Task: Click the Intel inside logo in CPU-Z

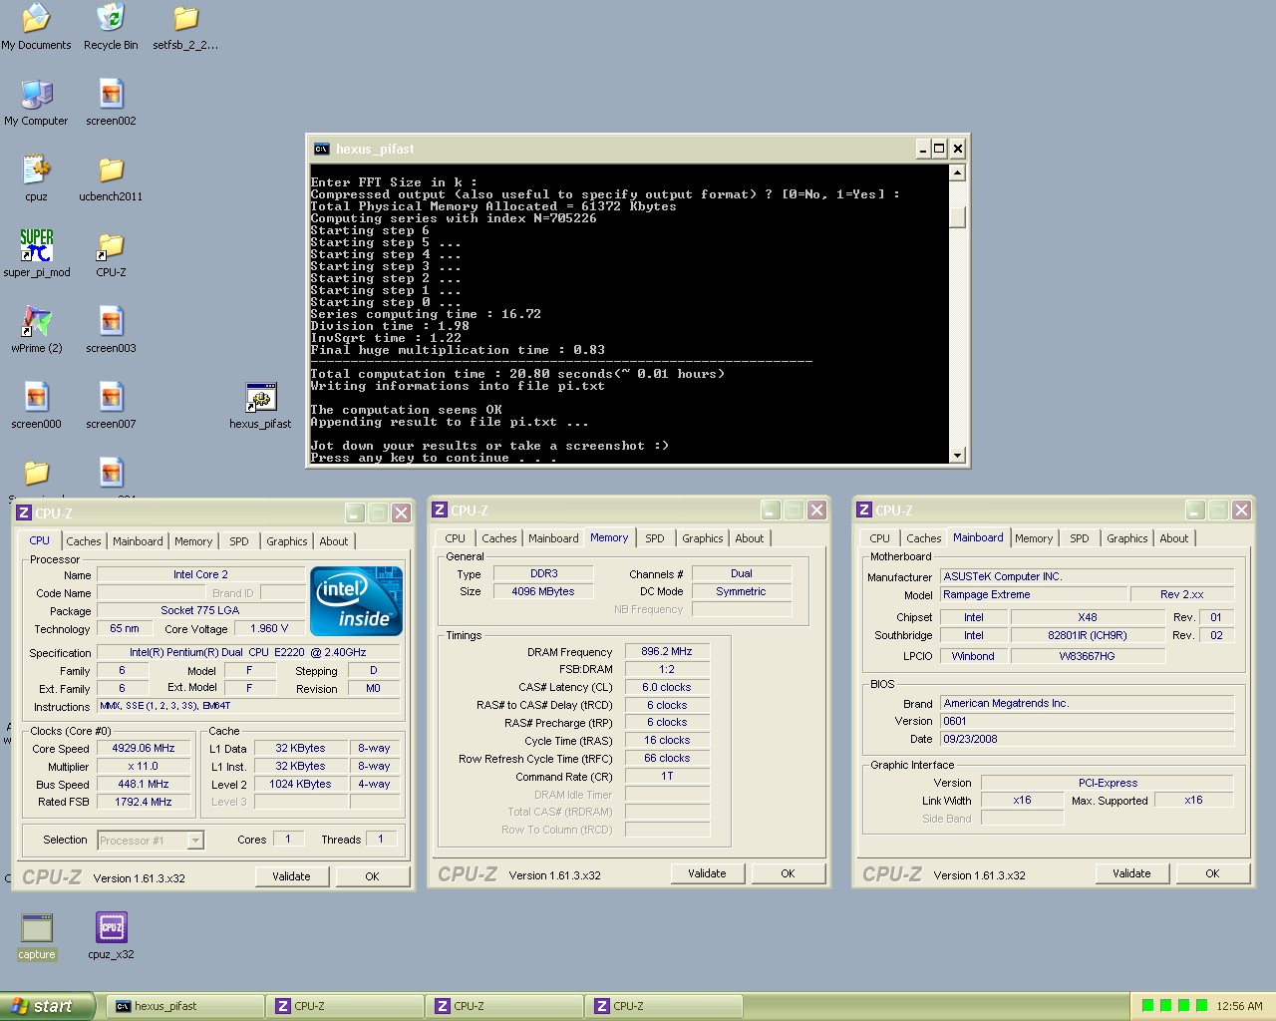Action: [x=356, y=601]
